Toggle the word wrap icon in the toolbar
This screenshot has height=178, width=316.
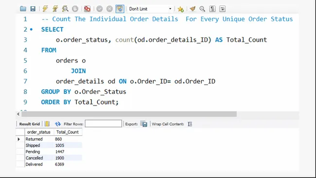(x=222, y=9)
